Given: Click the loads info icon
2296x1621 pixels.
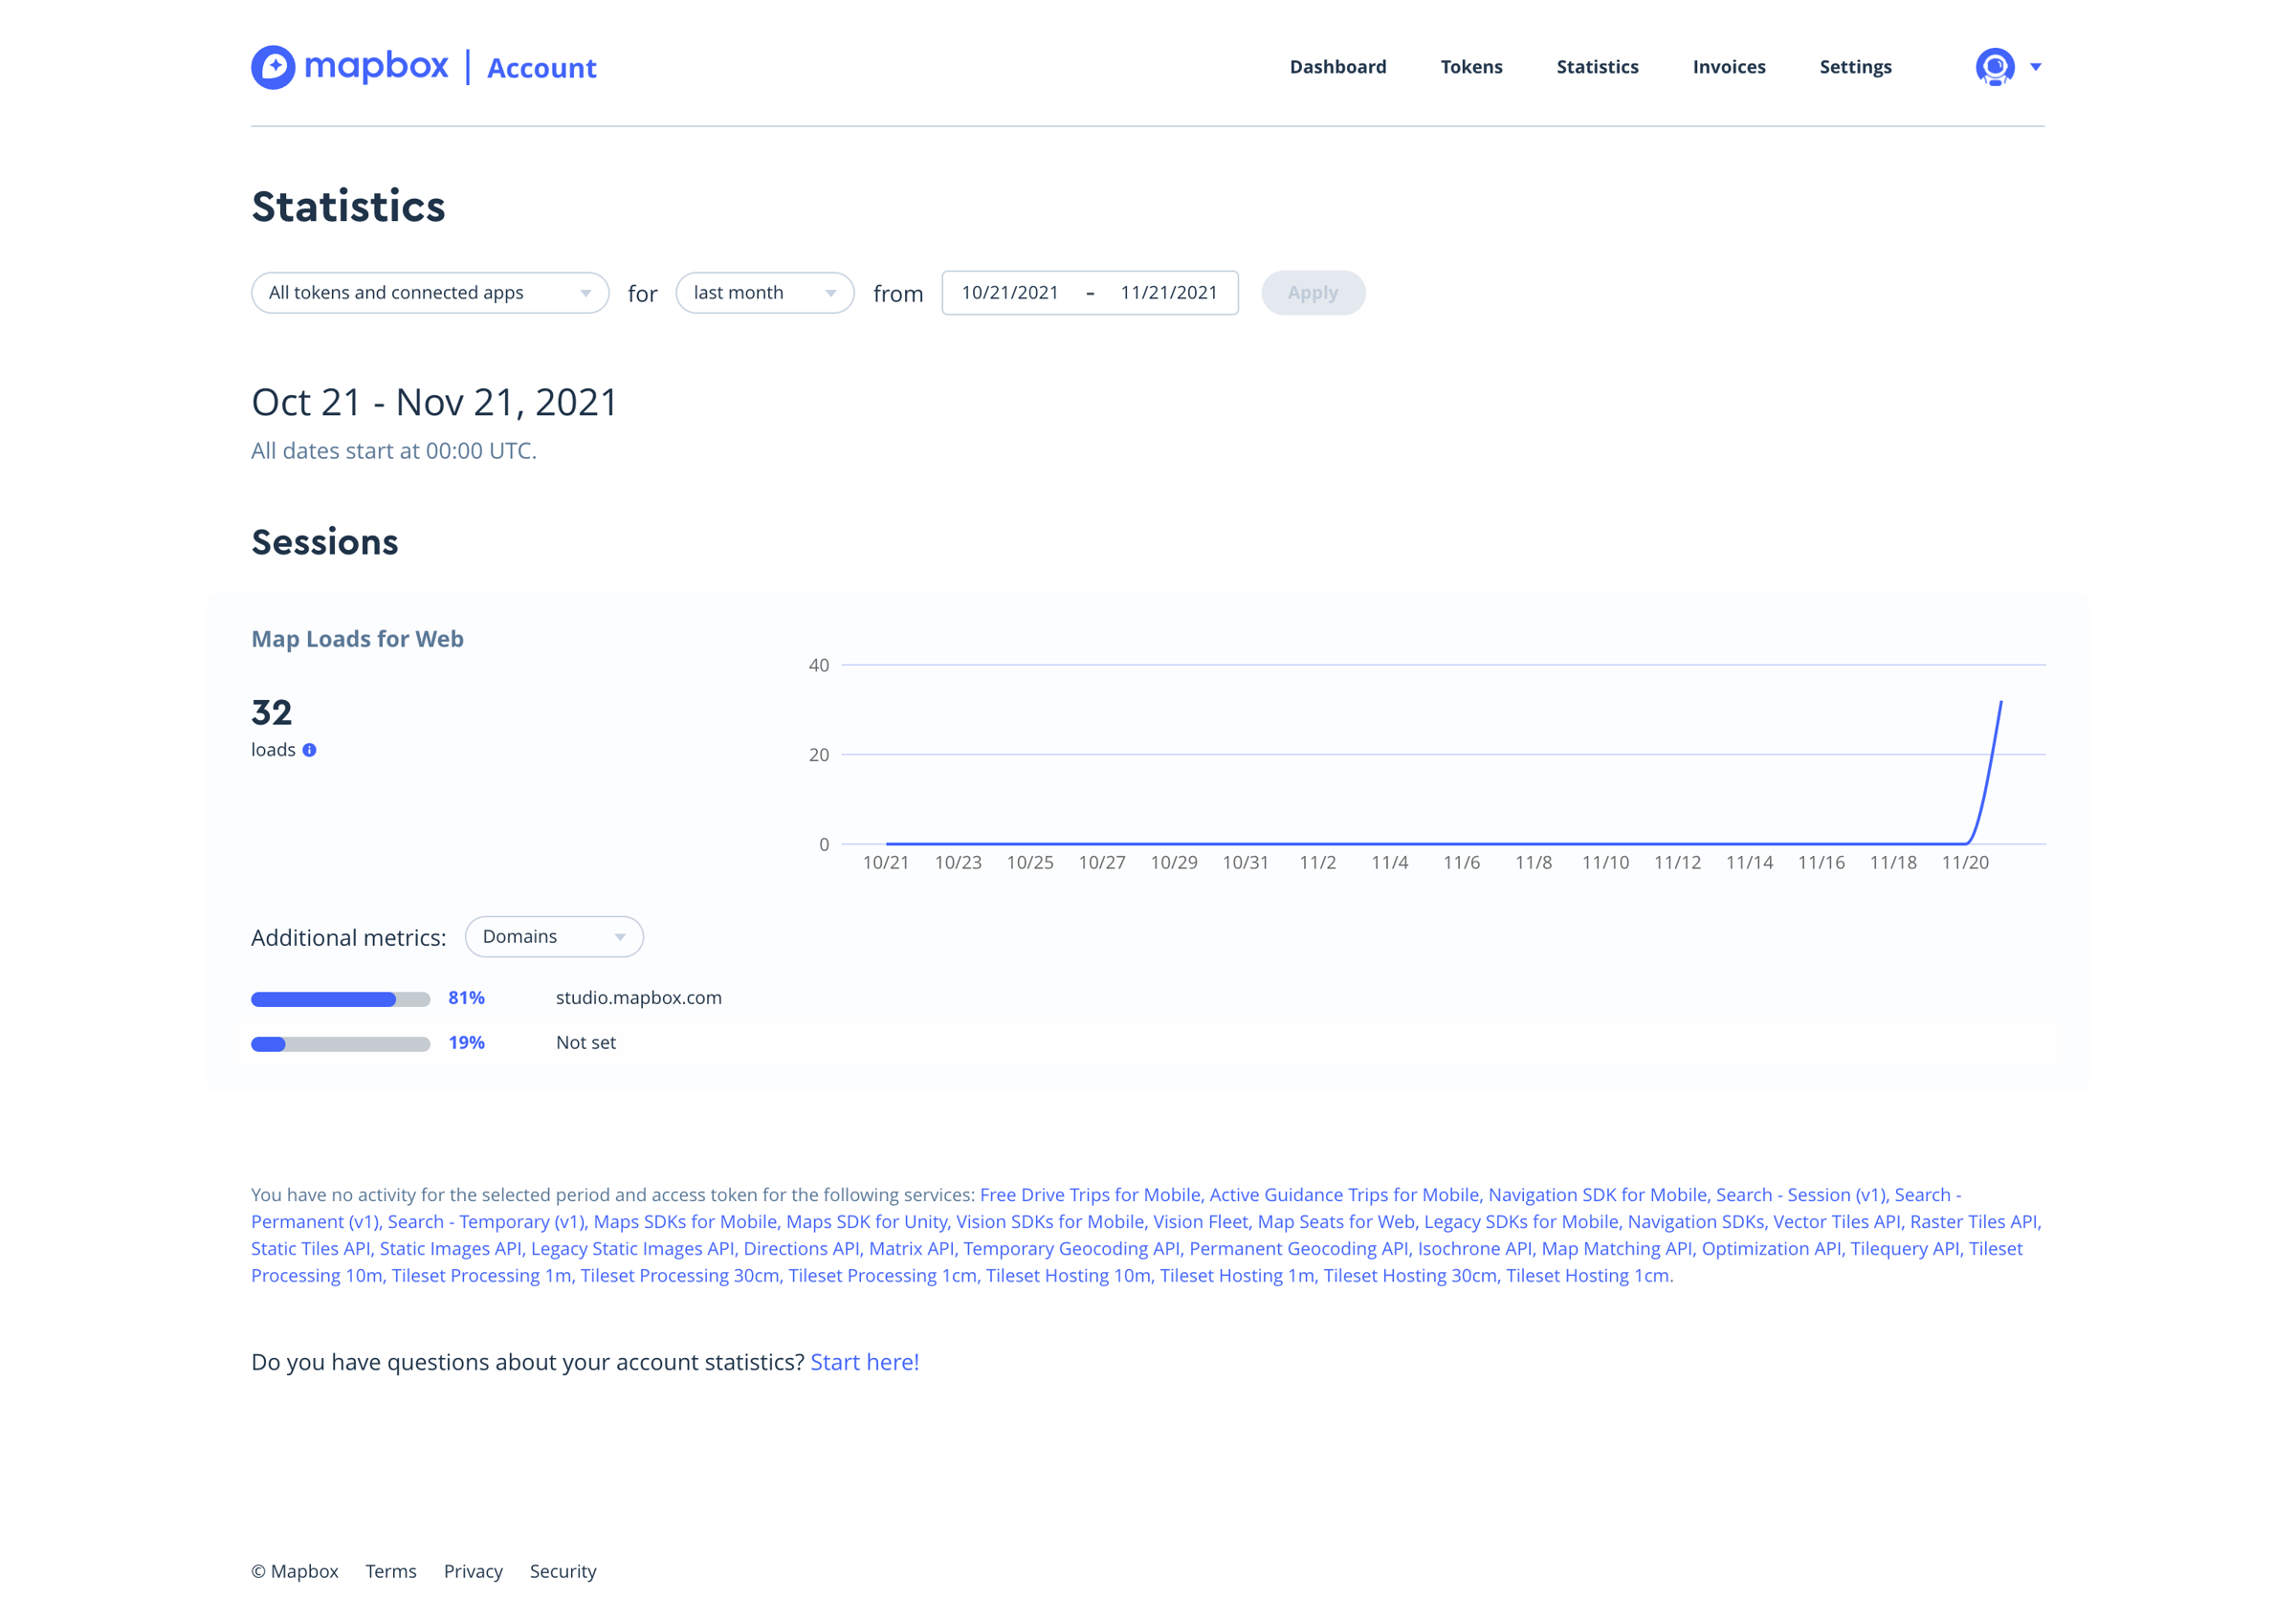Looking at the screenshot, I should [x=309, y=751].
